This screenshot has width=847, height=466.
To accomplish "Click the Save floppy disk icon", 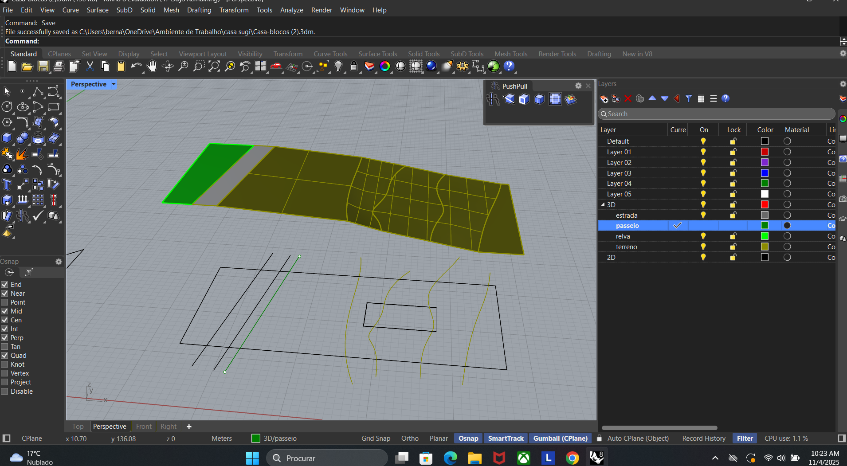I will pyautogui.click(x=43, y=67).
